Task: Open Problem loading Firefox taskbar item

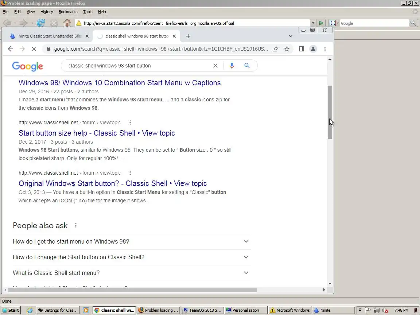Action: tap(158, 310)
